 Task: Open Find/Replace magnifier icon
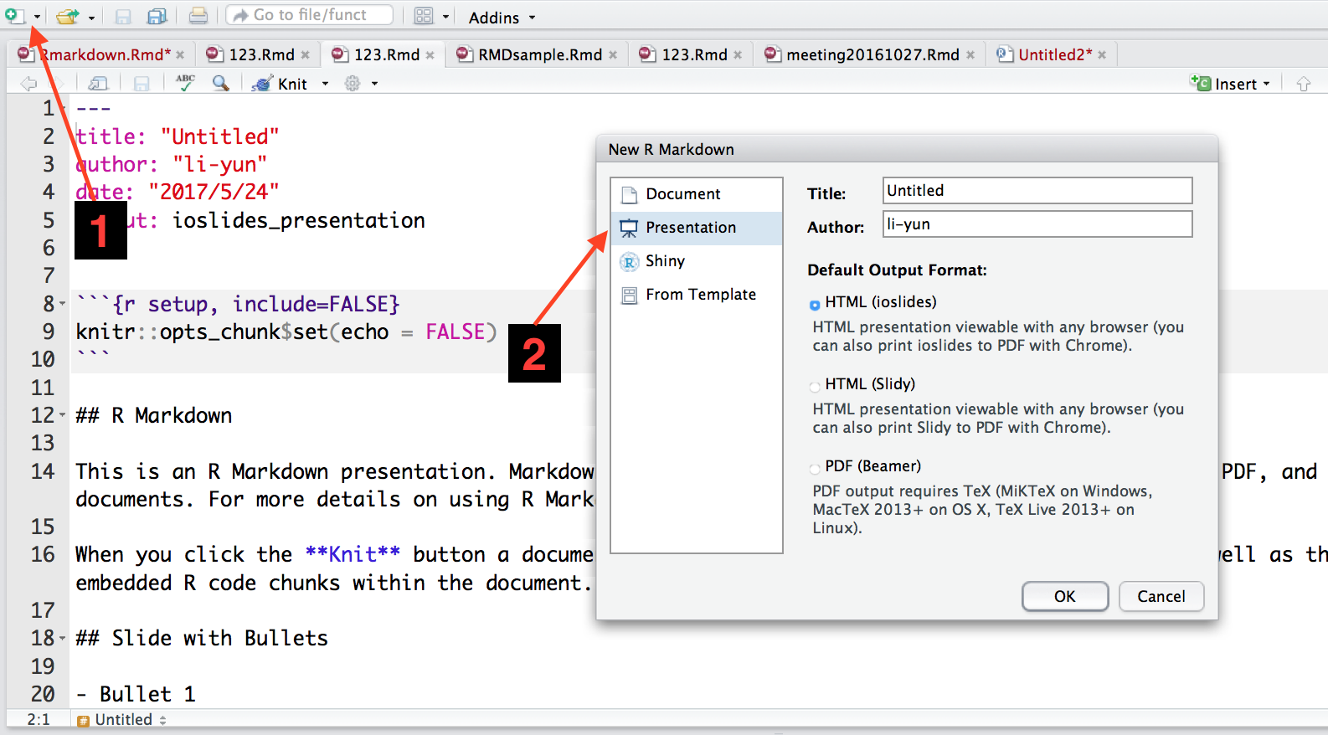tap(221, 83)
